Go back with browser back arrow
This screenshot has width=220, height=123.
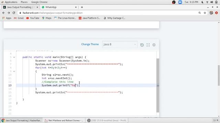click(x=3, y=13)
